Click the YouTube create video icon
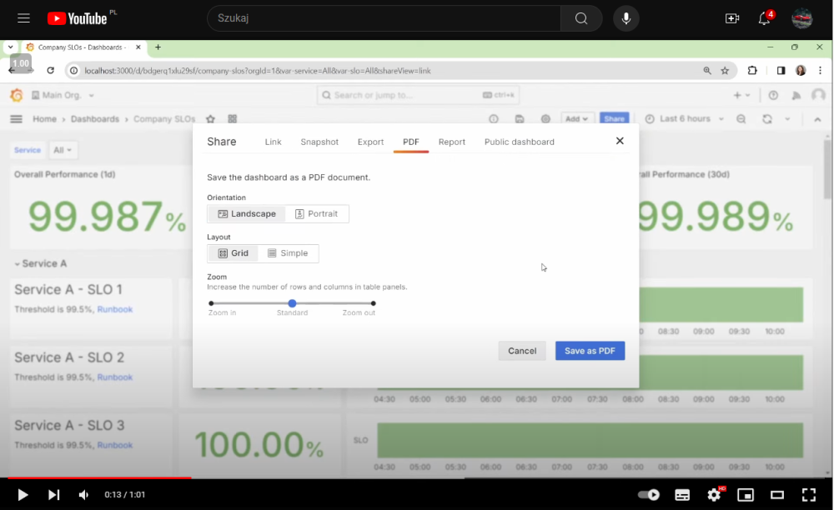The width and height of the screenshot is (834, 510). click(732, 18)
